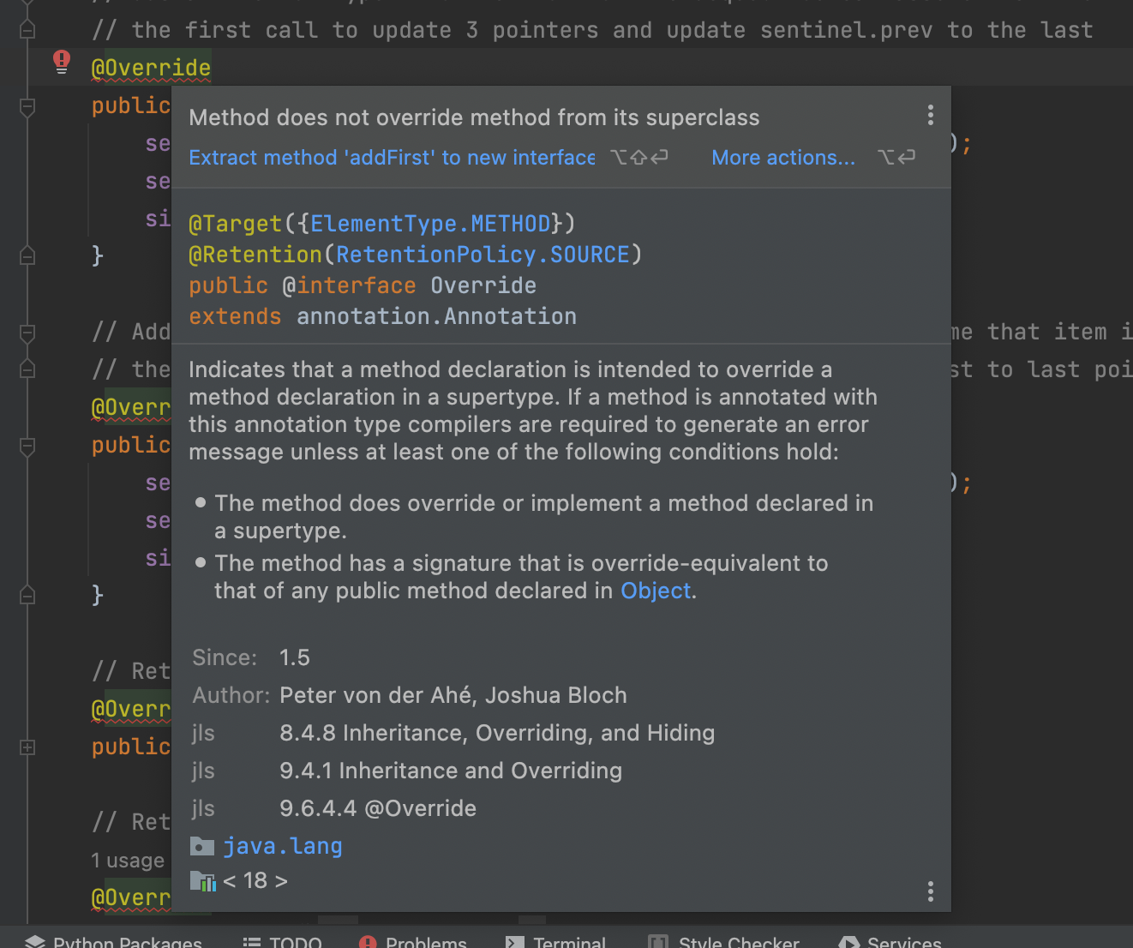Follow the 'Object' link in the documentation
Screen dimensions: 1133x948
tap(656, 591)
